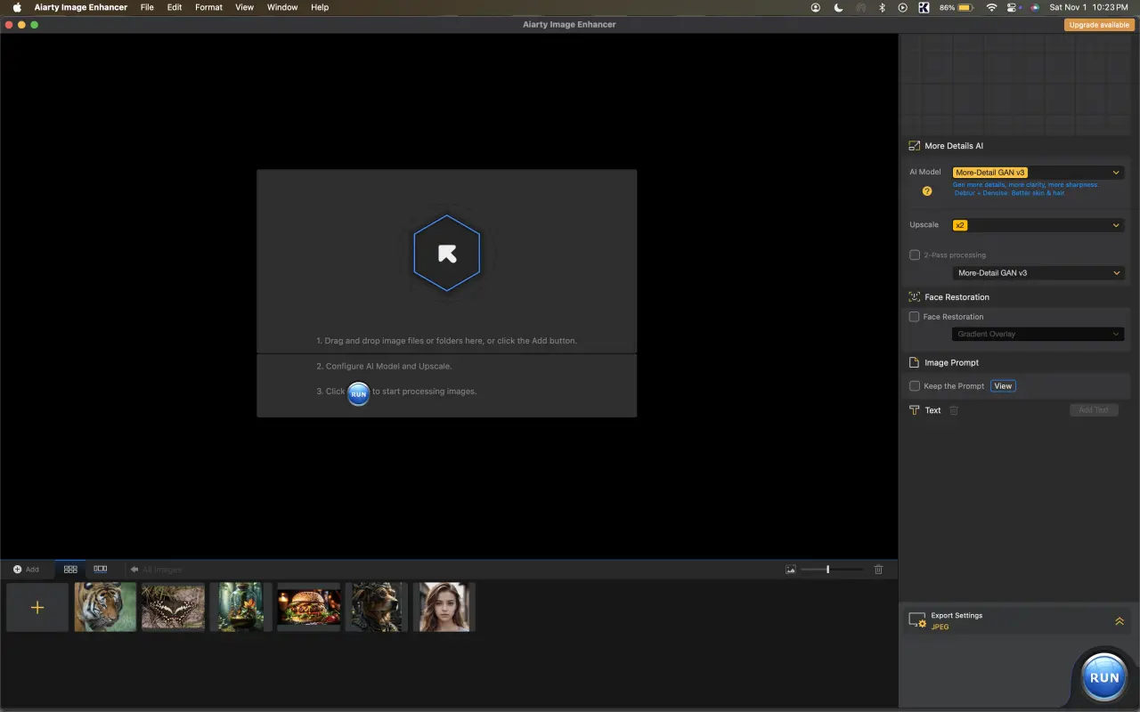Open the View menu
1140x712 pixels.
244,7
